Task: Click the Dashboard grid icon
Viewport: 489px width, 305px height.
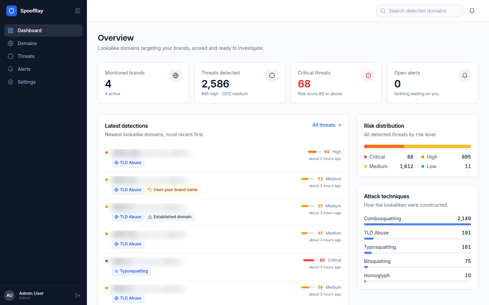Action: (11, 30)
